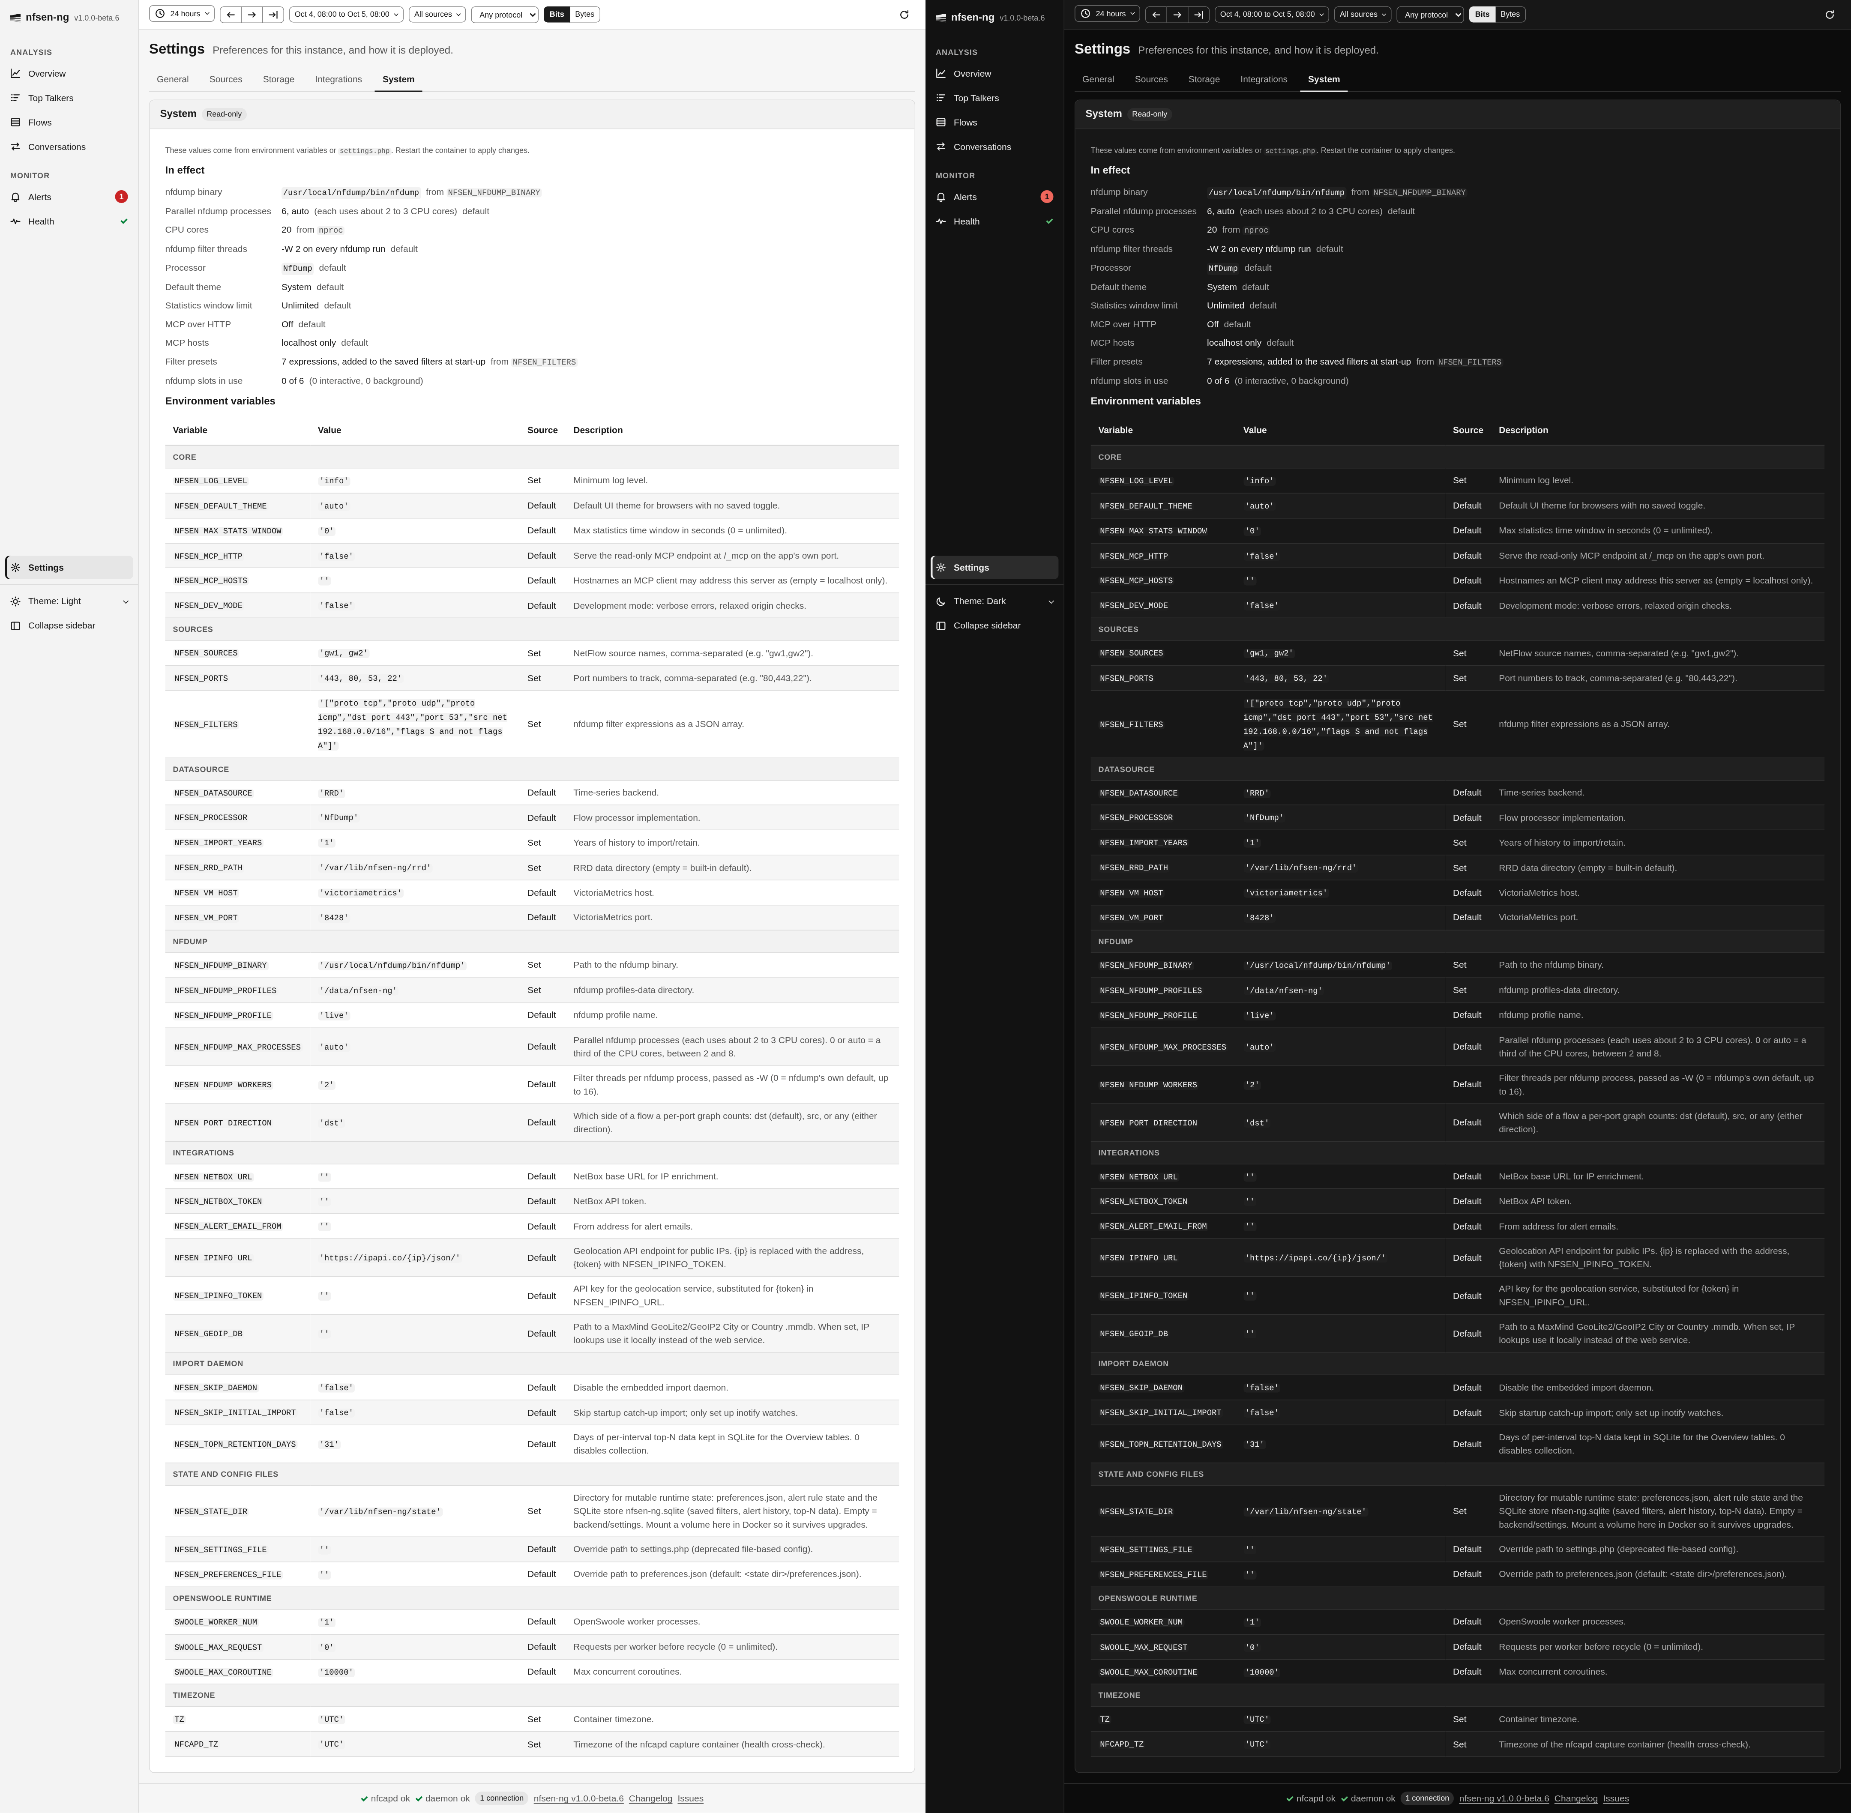This screenshot has height=1813, width=1851.
Task: Expand Theme: Light selector
Action: point(69,601)
